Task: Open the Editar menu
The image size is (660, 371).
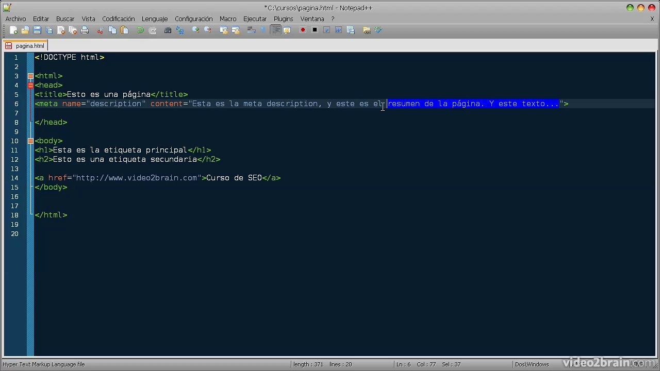Action: point(41,19)
